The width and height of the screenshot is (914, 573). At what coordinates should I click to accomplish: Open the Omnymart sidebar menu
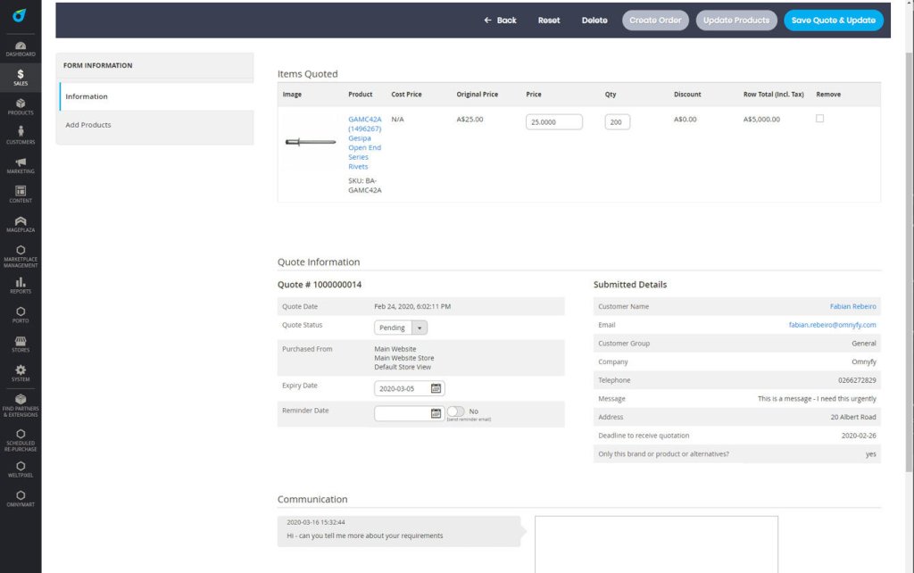coord(21,498)
